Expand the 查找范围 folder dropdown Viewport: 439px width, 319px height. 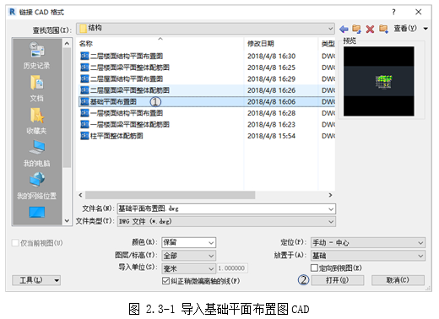pos(330,29)
